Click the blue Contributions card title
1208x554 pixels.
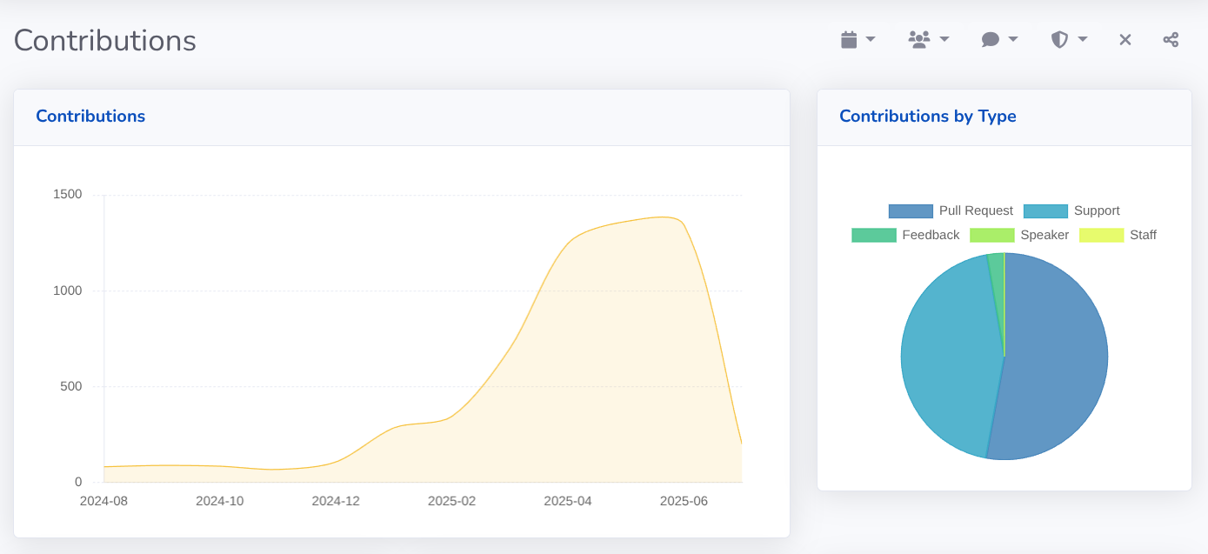point(90,117)
